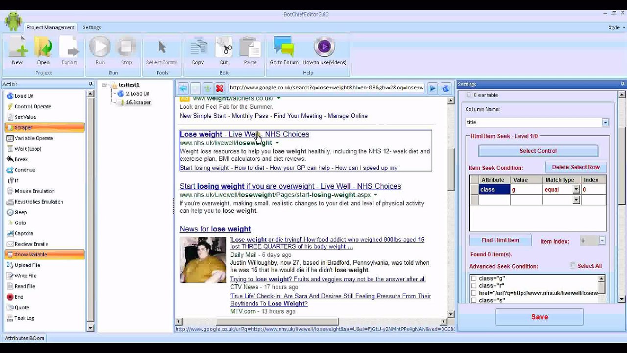Collapse the testtest1 tree node

[104, 85]
